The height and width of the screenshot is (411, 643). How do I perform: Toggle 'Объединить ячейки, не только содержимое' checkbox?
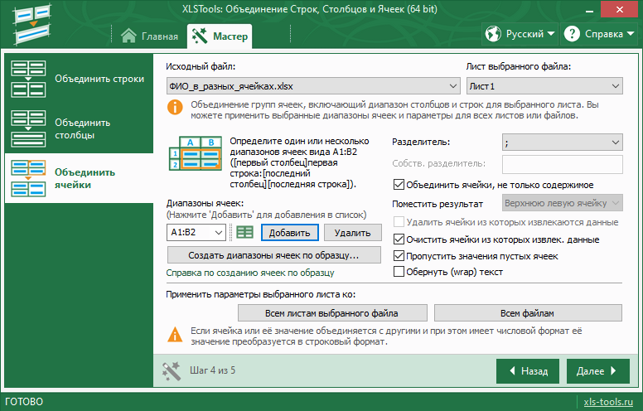399,185
